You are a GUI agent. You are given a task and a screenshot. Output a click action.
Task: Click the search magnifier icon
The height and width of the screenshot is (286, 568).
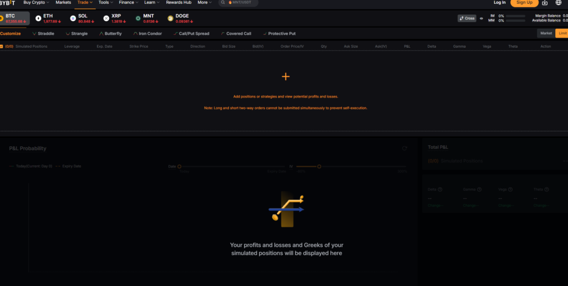coord(223,3)
